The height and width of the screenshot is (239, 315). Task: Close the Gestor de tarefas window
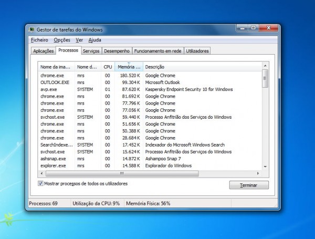tap(269, 28)
